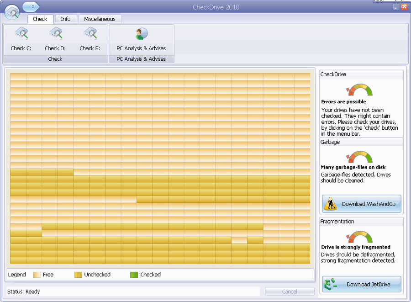Click the gauge icon in the CheckDrive panel
The width and height of the screenshot is (411, 302).
(360, 90)
